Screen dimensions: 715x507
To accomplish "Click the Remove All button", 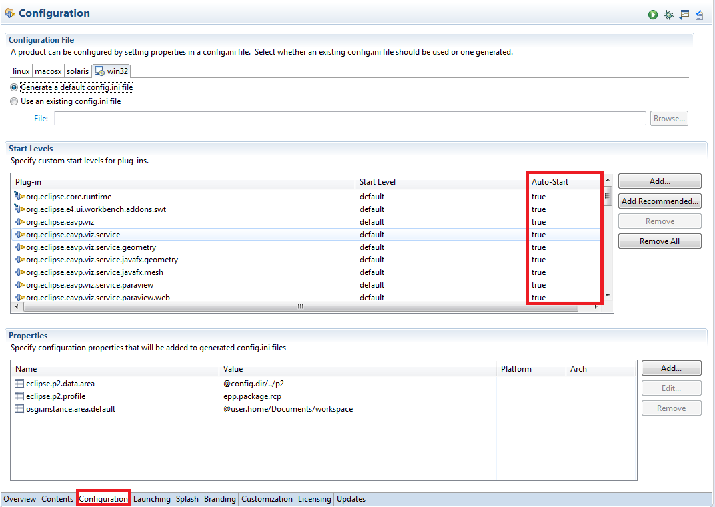I will [660, 241].
